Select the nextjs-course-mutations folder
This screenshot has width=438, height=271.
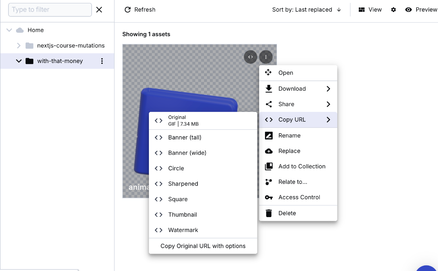[65, 46]
